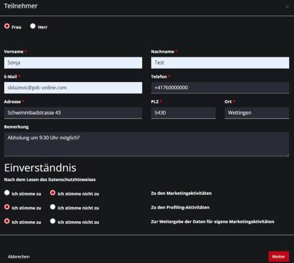This screenshot has width=294, height=263.
Task: Select the Frau radio button
Action: tap(7, 26)
